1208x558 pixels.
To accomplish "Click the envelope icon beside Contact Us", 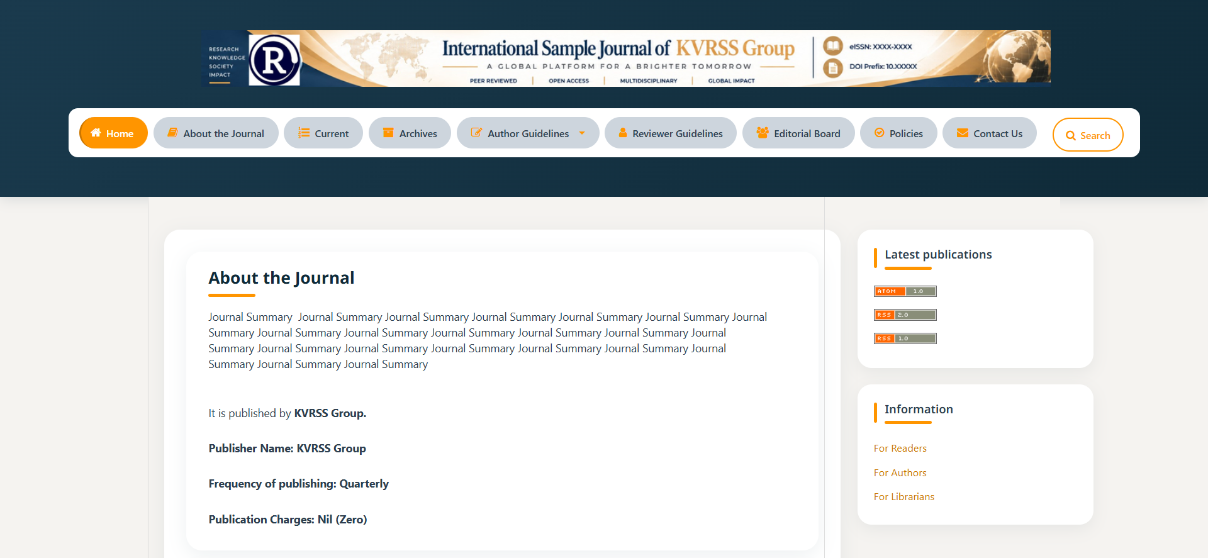I will (x=963, y=133).
